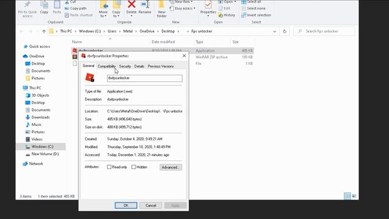The height and width of the screenshot is (219, 389).
Task: Close the rbxfpsunlocker Properties dialog
Action: click(184, 56)
